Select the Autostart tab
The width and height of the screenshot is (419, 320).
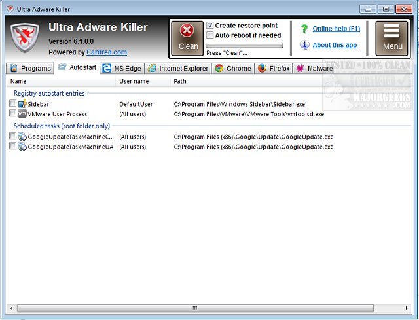pos(77,67)
